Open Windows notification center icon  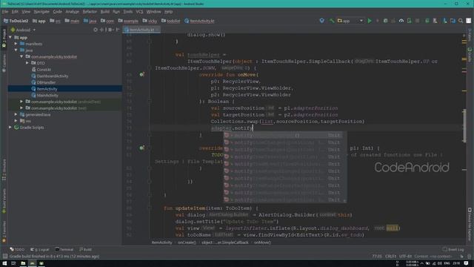point(467,263)
